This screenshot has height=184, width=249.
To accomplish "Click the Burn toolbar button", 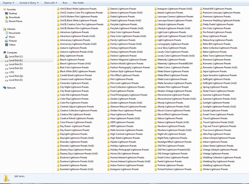I will click(x=65, y=3).
